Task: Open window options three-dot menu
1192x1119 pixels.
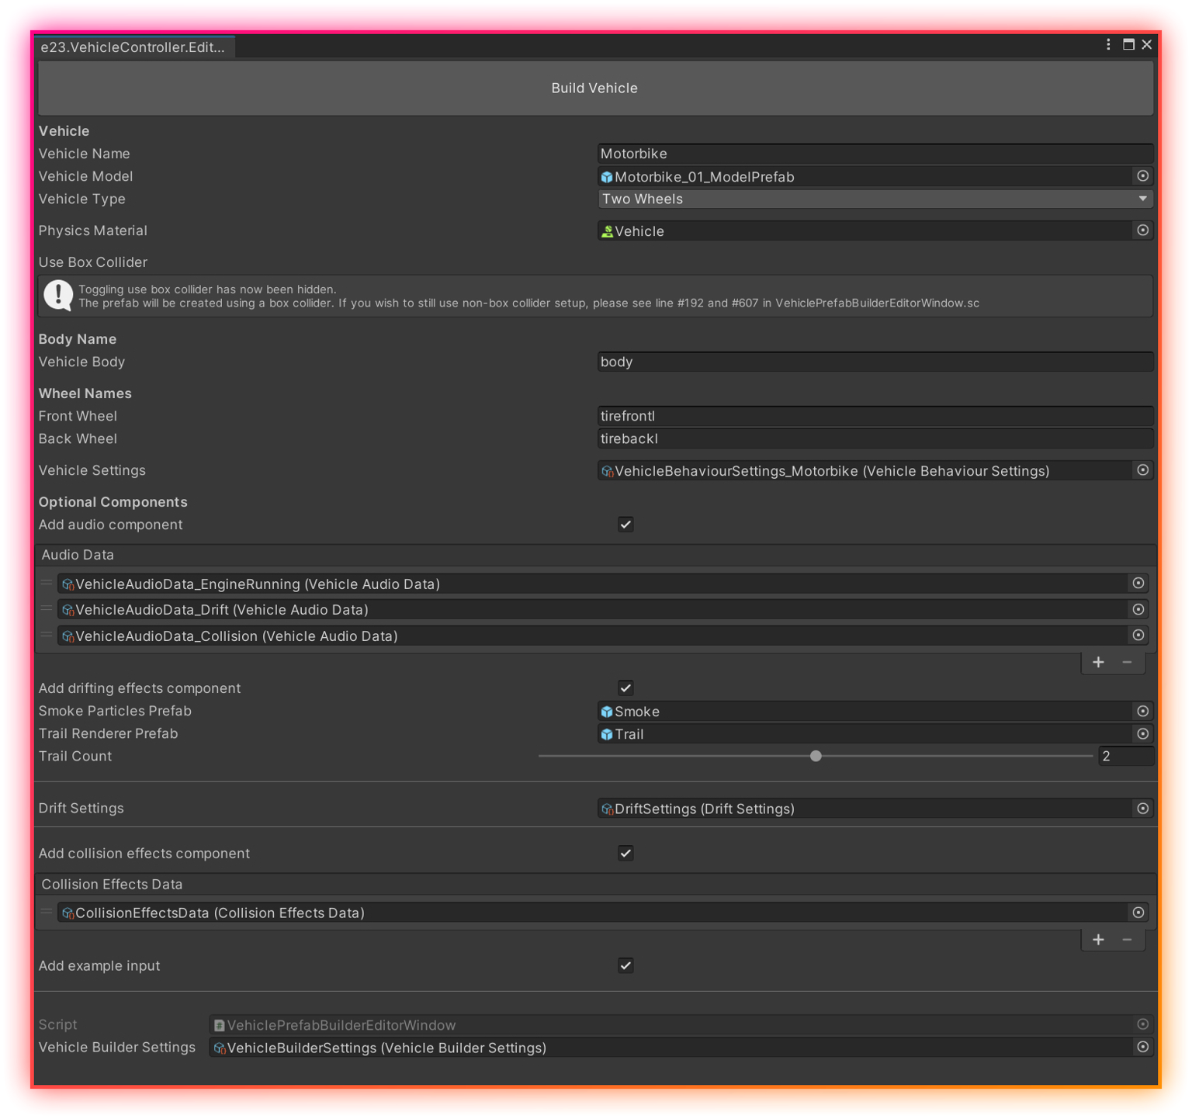Action: 1108,45
